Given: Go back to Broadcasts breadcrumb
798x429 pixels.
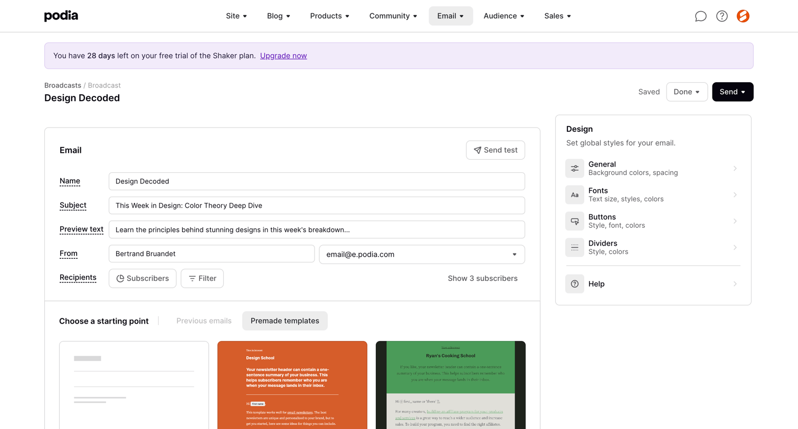Looking at the screenshot, I should [x=63, y=85].
